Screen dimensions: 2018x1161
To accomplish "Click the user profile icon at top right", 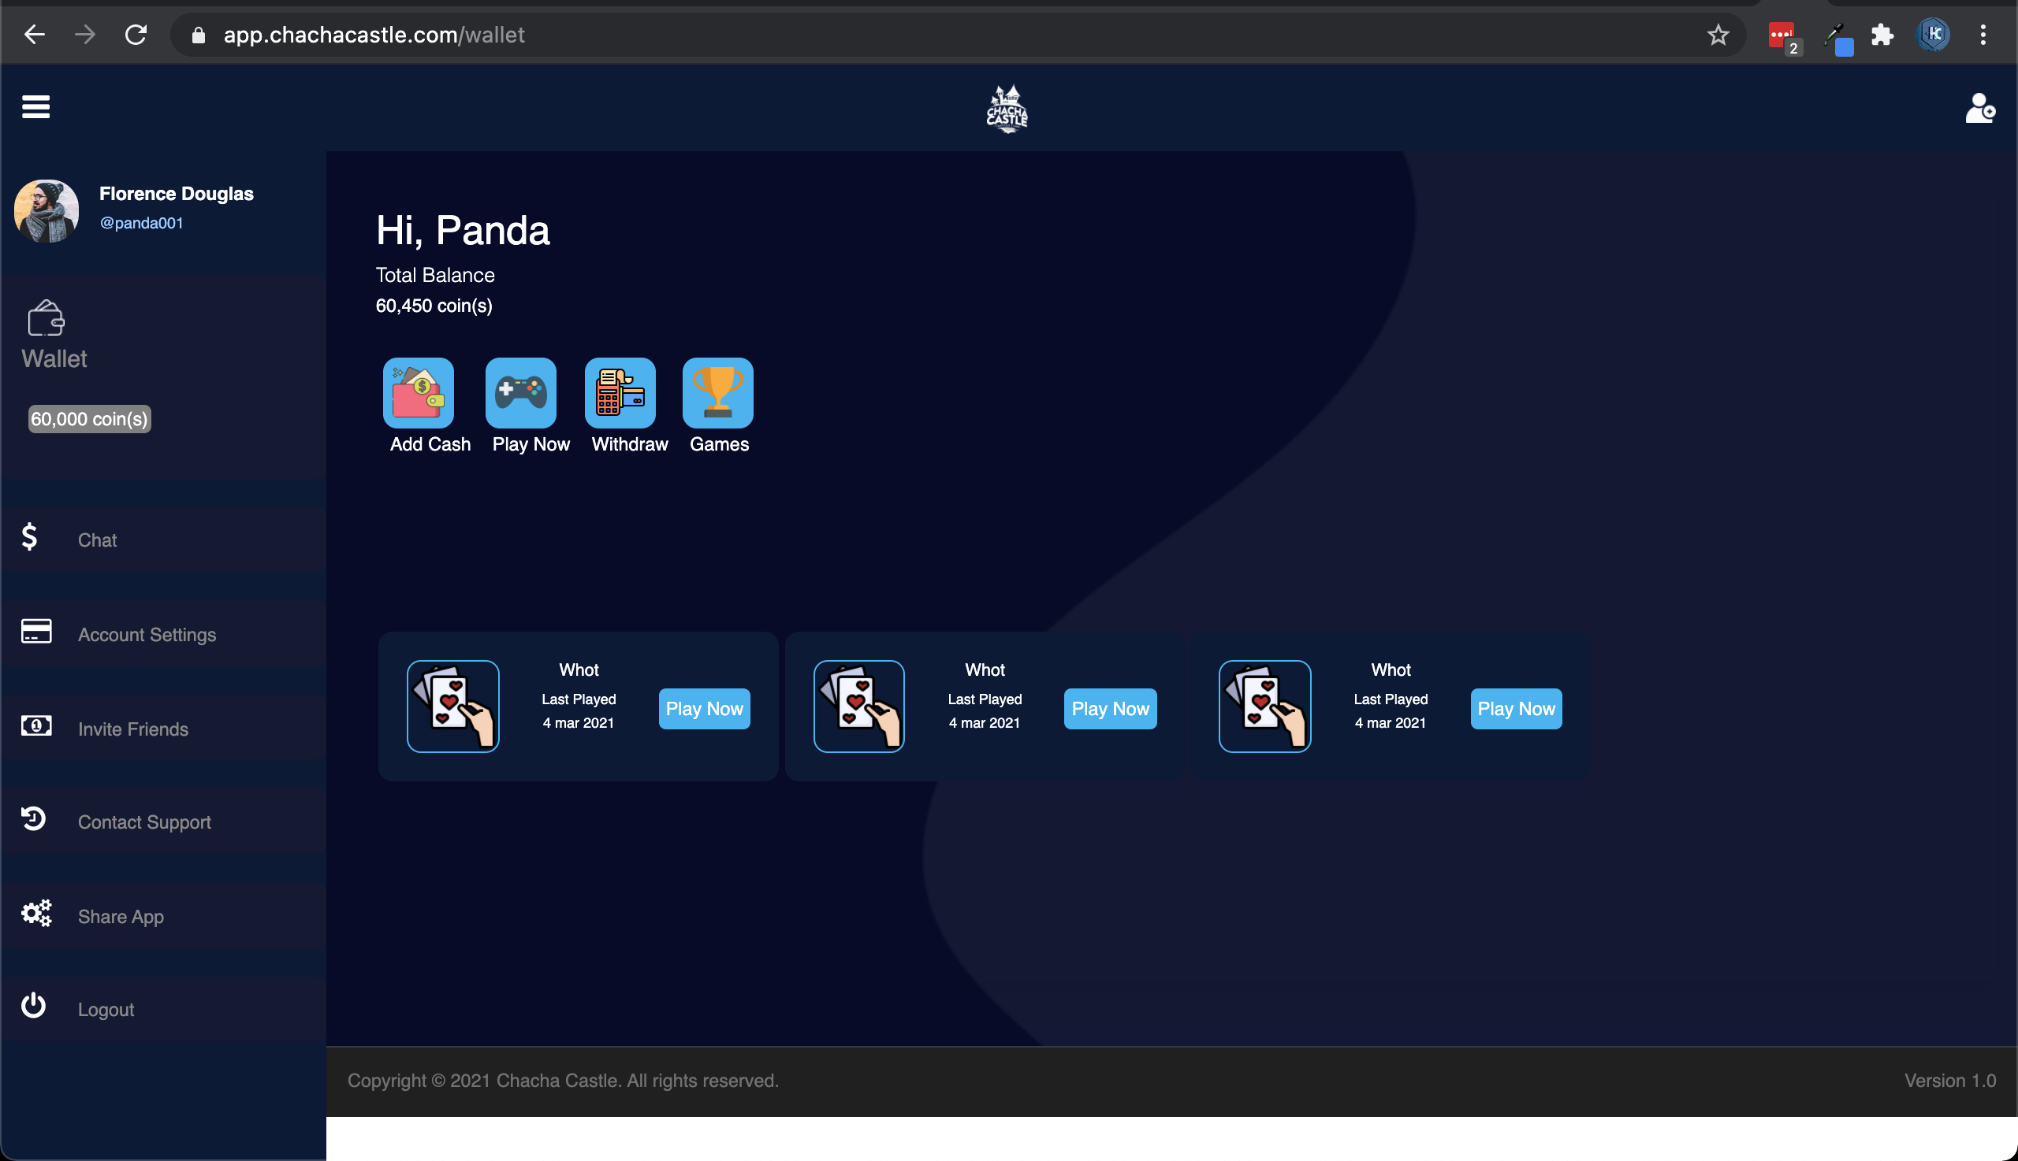I will pyautogui.click(x=1979, y=108).
